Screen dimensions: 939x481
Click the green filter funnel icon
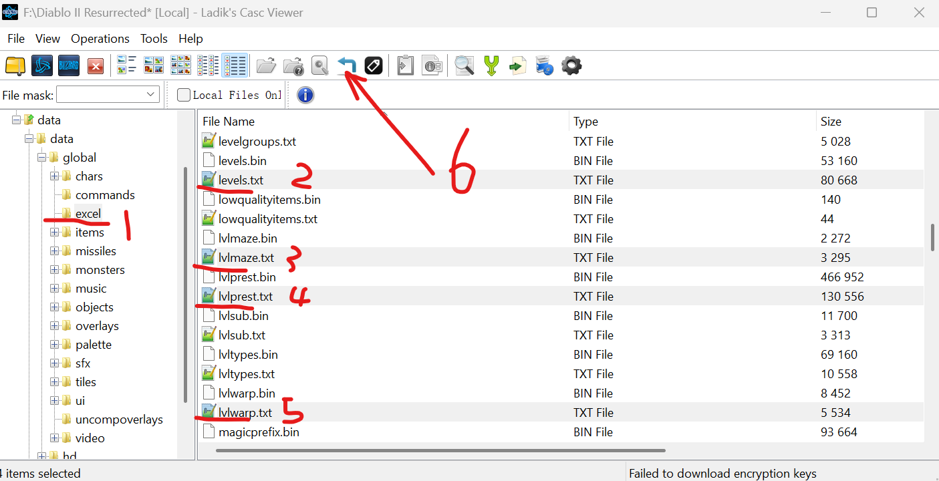point(491,65)
